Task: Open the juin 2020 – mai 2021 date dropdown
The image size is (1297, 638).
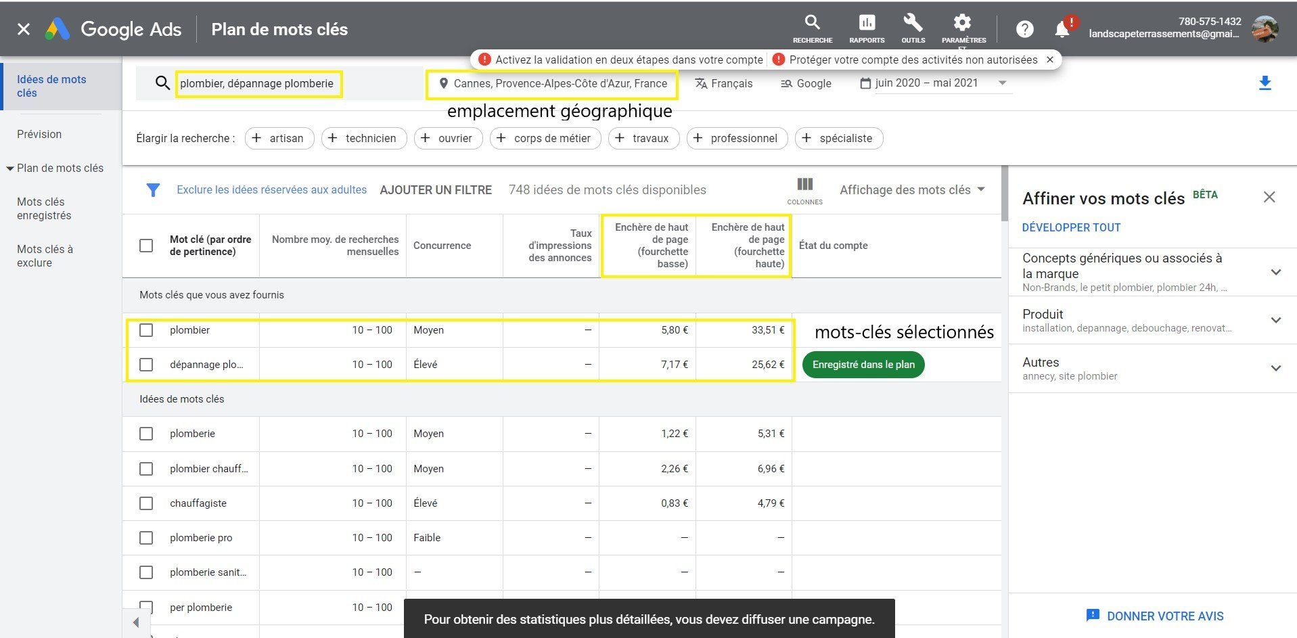Action: tap(934, 83)
